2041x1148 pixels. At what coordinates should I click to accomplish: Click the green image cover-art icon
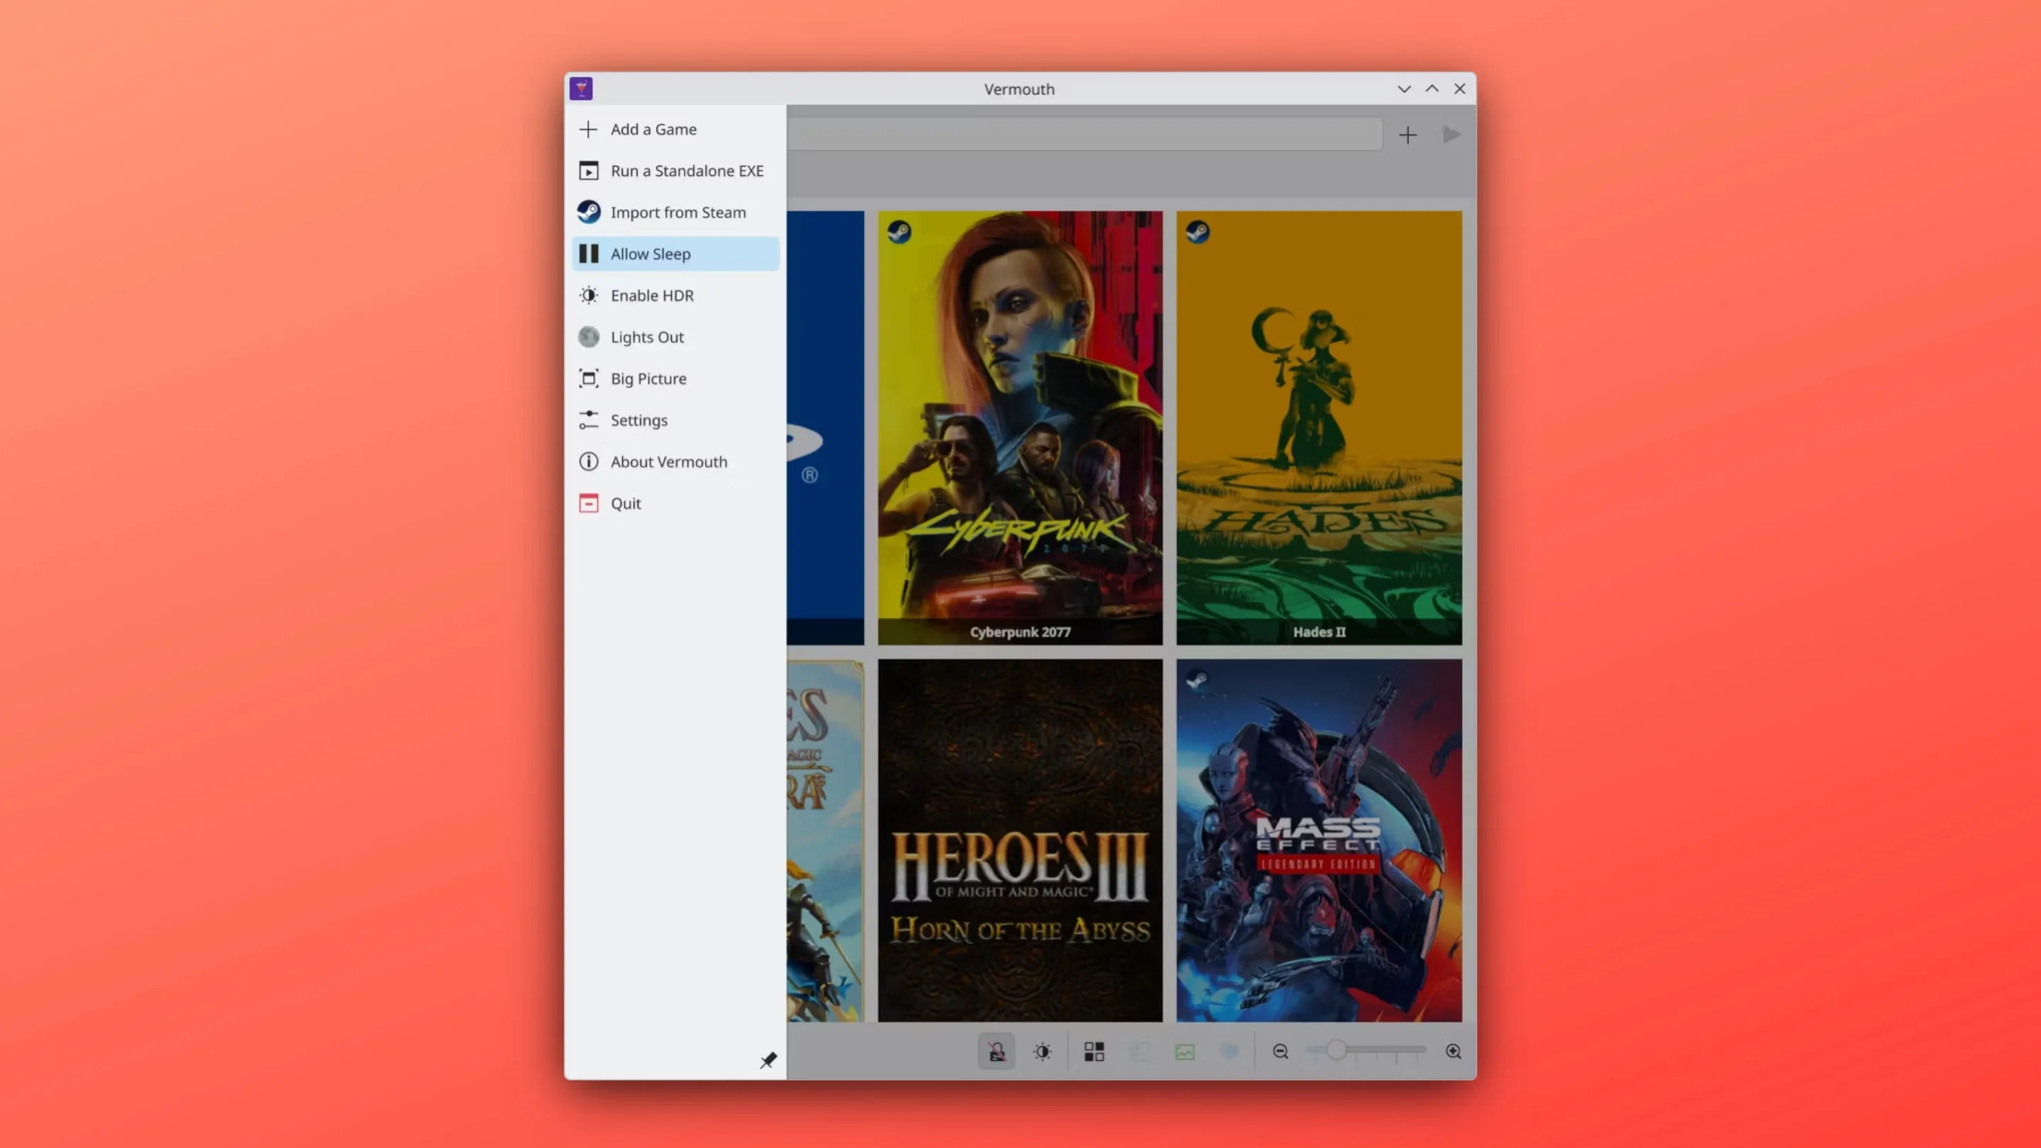(x=1184, y=1052)
